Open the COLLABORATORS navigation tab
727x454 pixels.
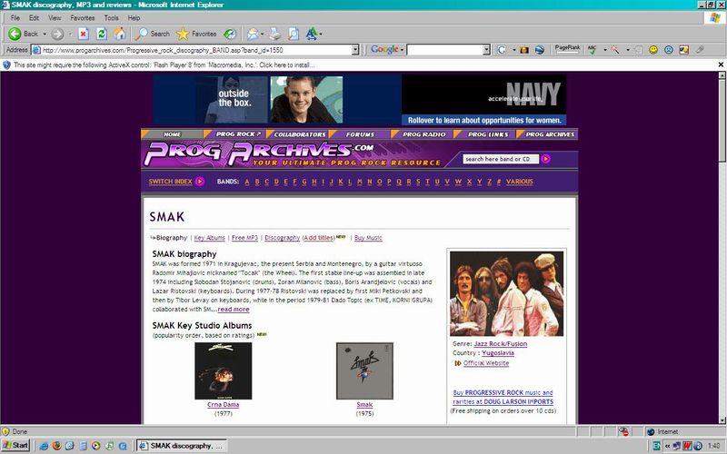(x=300, y=134)
